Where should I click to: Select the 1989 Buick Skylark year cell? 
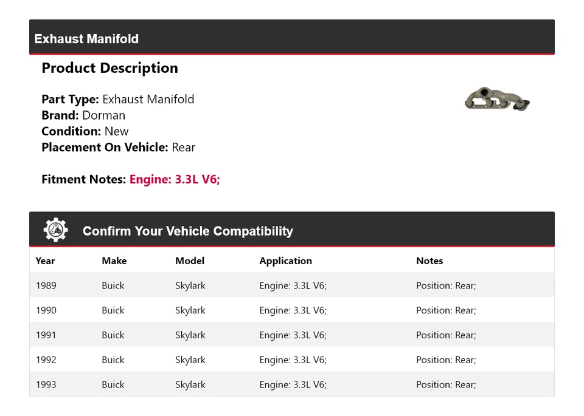tap(46, 285)
